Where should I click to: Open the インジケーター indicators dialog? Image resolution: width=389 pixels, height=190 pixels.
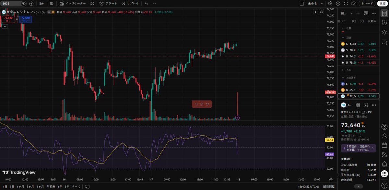point(73,4)
